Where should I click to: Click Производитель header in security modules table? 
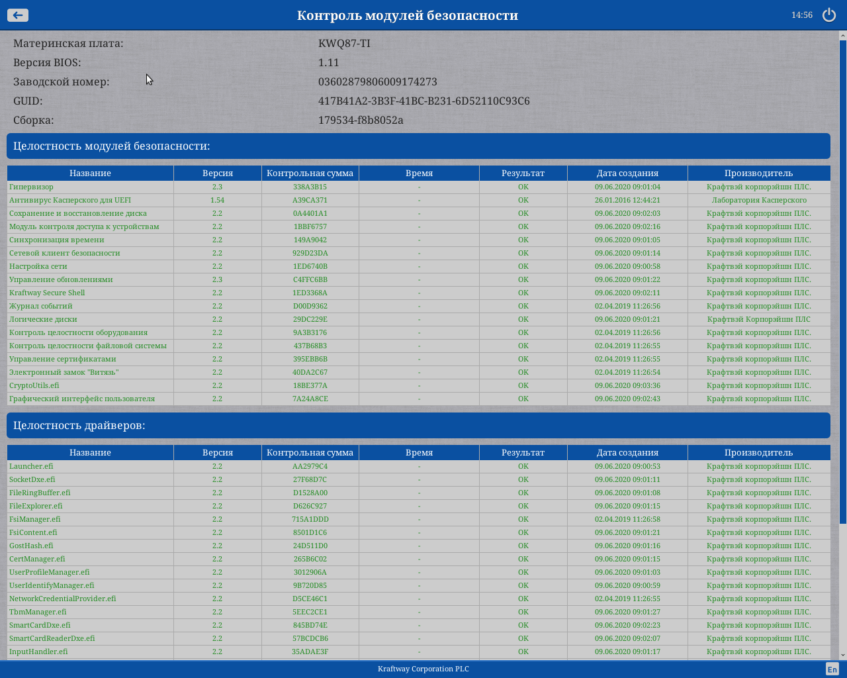(x=758, y=173)
